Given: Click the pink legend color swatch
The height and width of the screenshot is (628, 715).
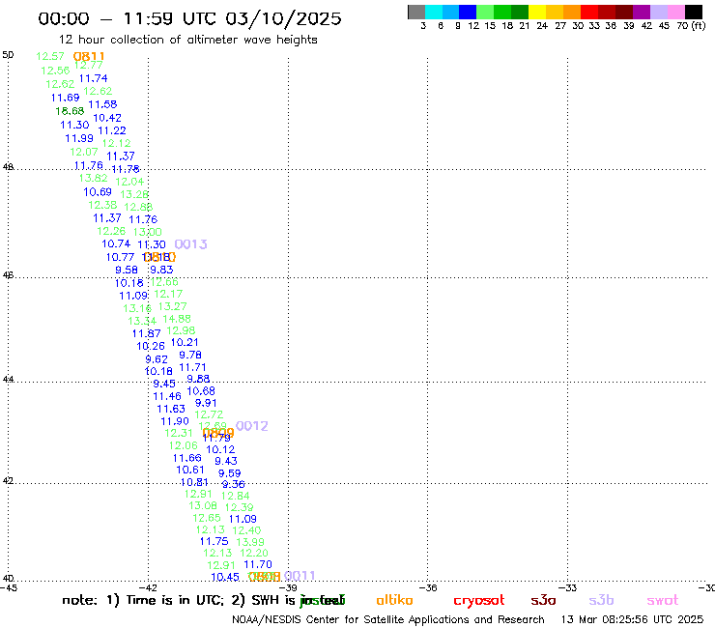Looking at the screenshot, I should (676, 12).
